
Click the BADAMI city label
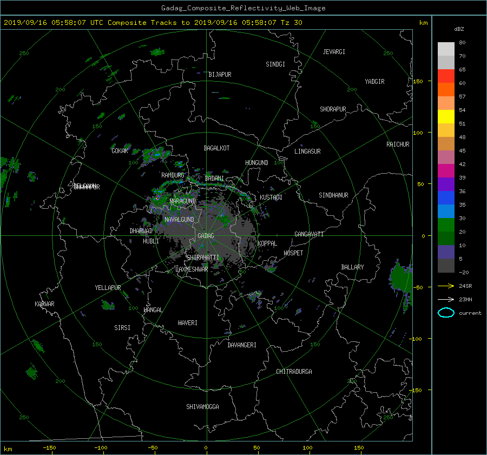pyautogui.click(x=214, y=179)
